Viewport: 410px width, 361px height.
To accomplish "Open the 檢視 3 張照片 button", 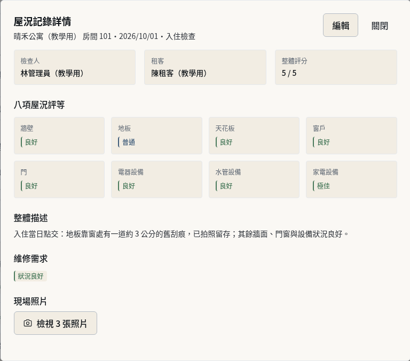I will click(56, 323).
